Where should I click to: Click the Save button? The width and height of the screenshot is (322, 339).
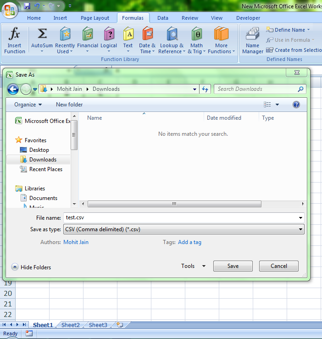(233, 266)
